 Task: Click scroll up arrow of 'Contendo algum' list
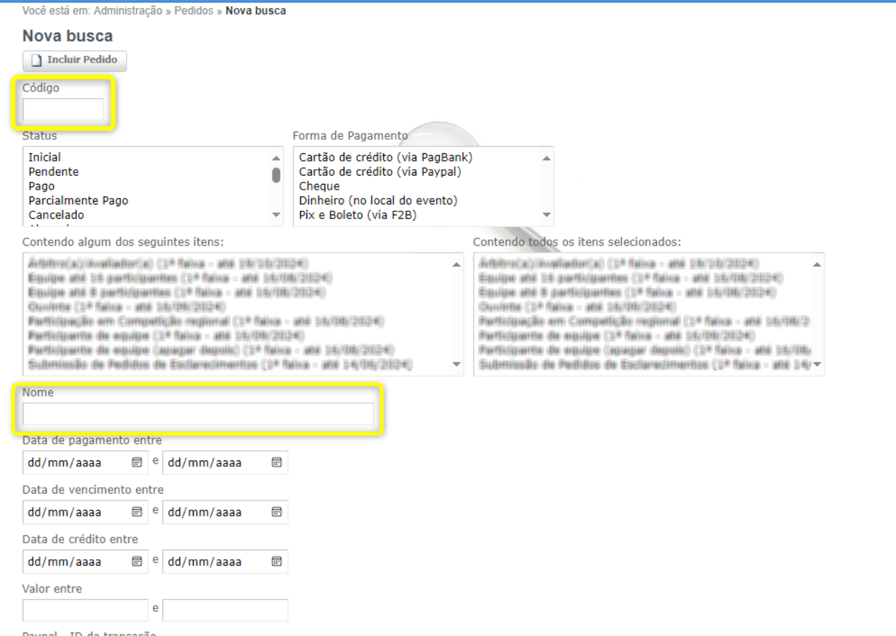(x=457, y=265)
